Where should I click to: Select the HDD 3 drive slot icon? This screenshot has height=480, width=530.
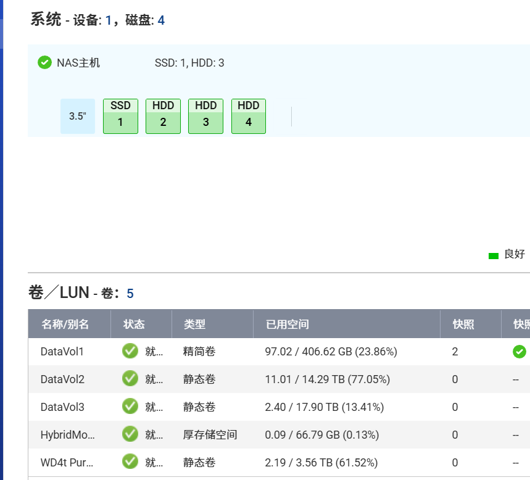[x=205, y=115]
